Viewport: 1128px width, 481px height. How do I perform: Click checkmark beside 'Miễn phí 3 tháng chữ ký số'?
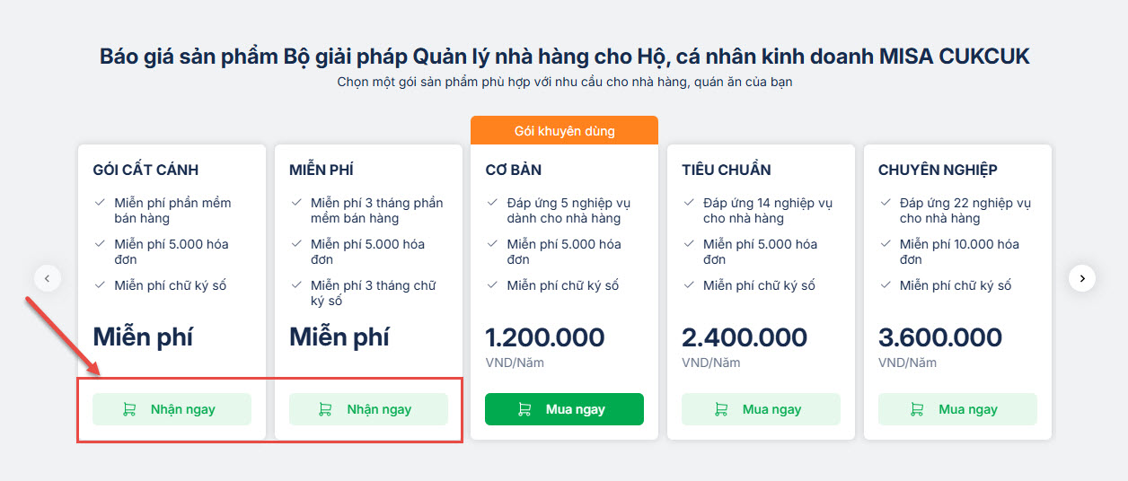[295, 285]
